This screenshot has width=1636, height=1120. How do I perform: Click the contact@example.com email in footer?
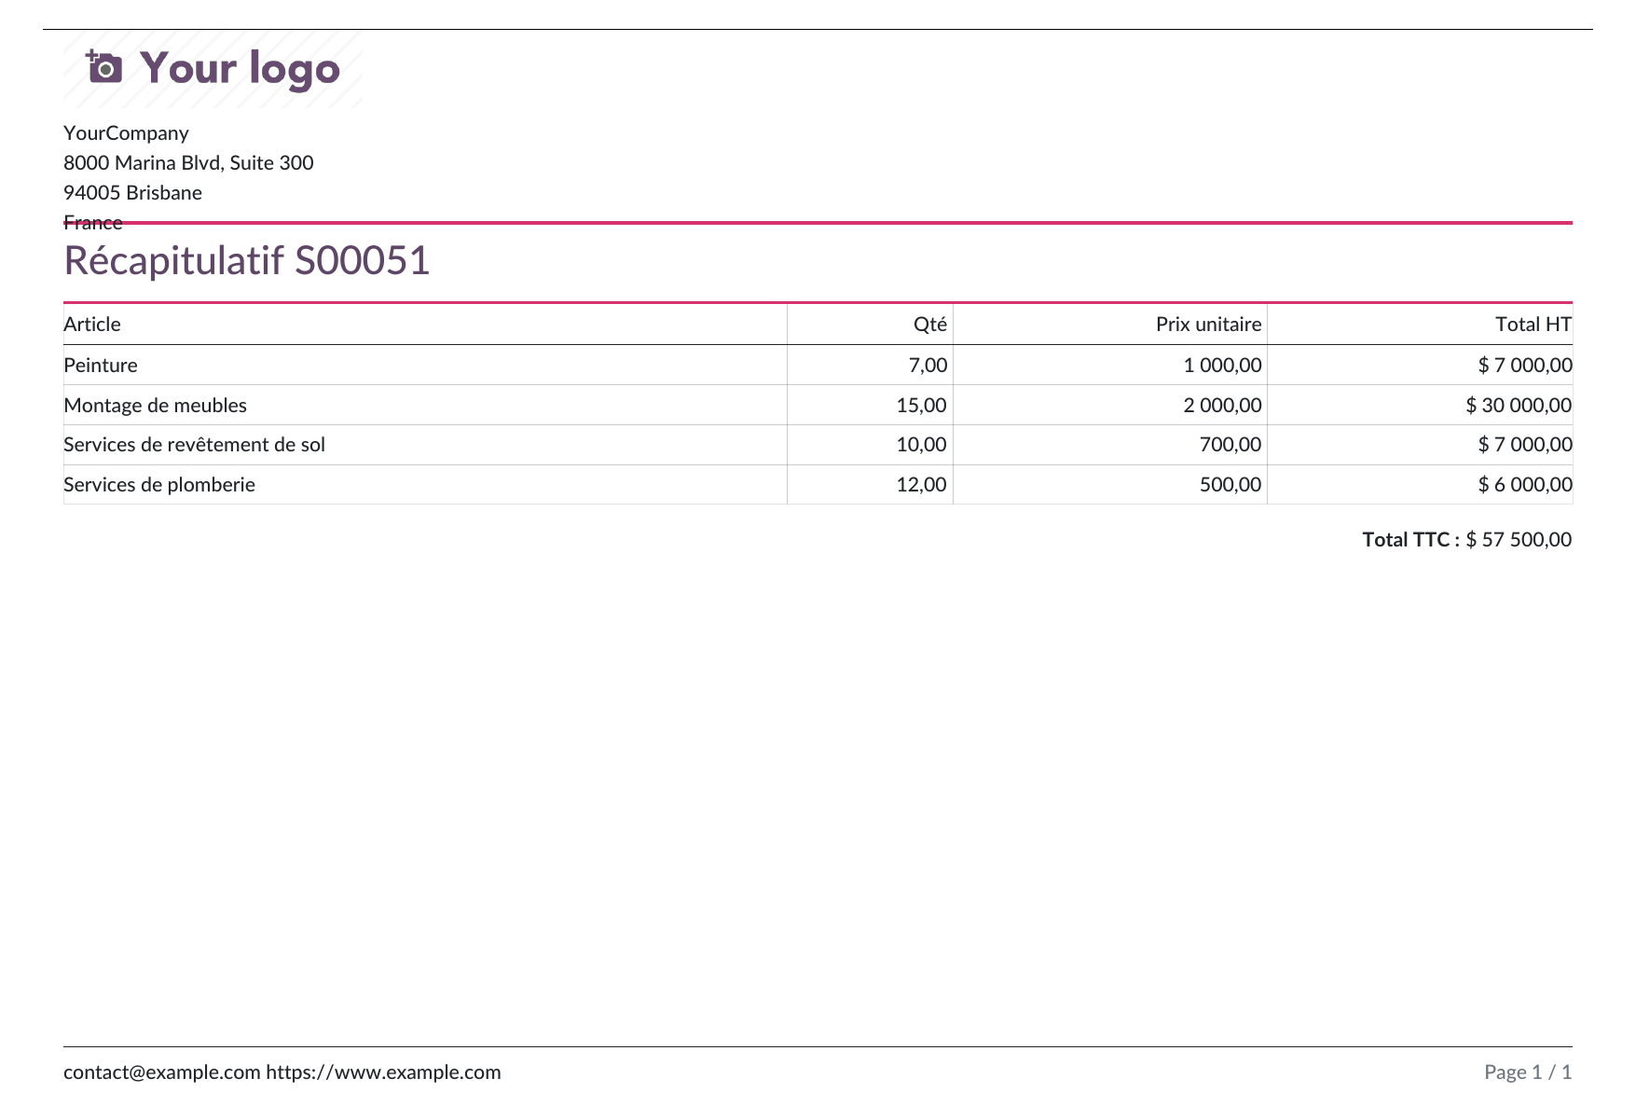click(x=162, y=1072)
